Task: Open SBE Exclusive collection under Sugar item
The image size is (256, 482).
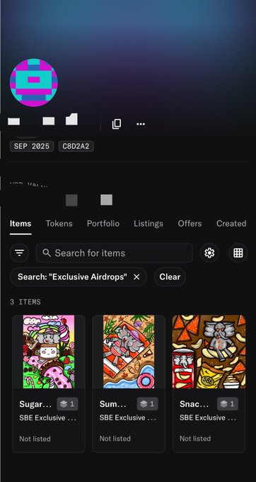Action: coord(48,418)
